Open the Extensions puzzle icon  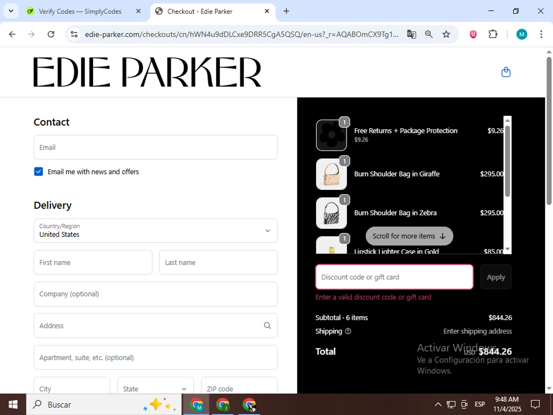493,34
